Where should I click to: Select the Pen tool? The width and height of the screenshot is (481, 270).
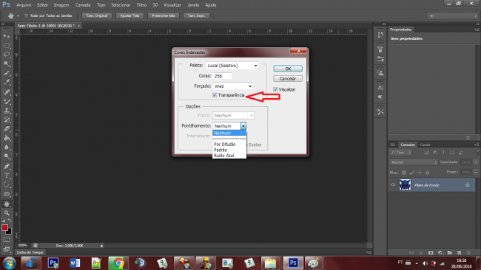7,166
